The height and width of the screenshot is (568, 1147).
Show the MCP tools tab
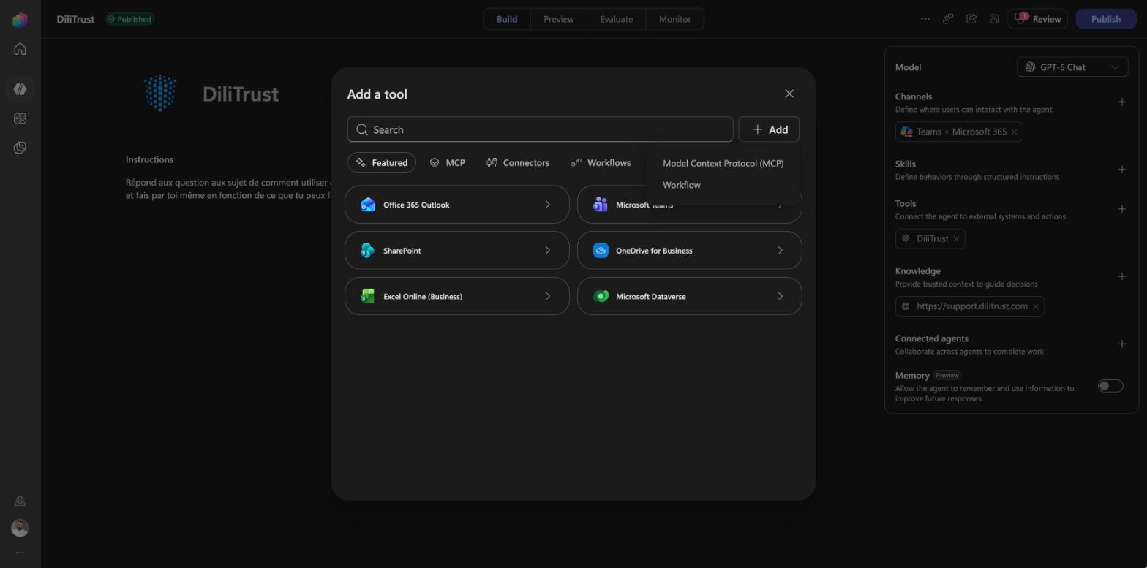(448, 162)
